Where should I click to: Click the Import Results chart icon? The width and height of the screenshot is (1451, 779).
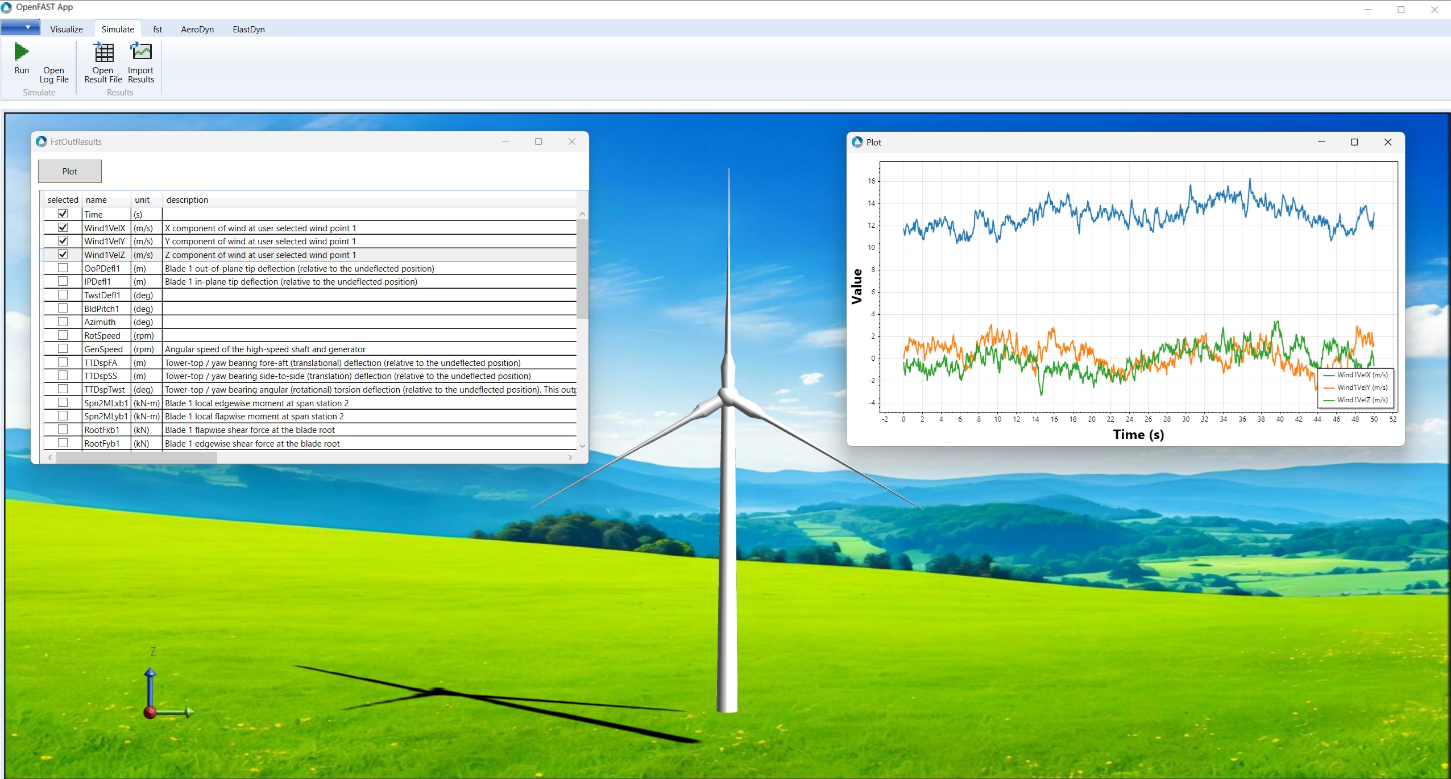[141, 52]
